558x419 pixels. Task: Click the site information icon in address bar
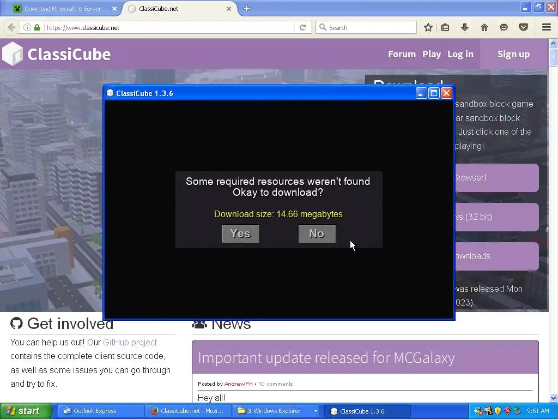(x=27, y=27)
